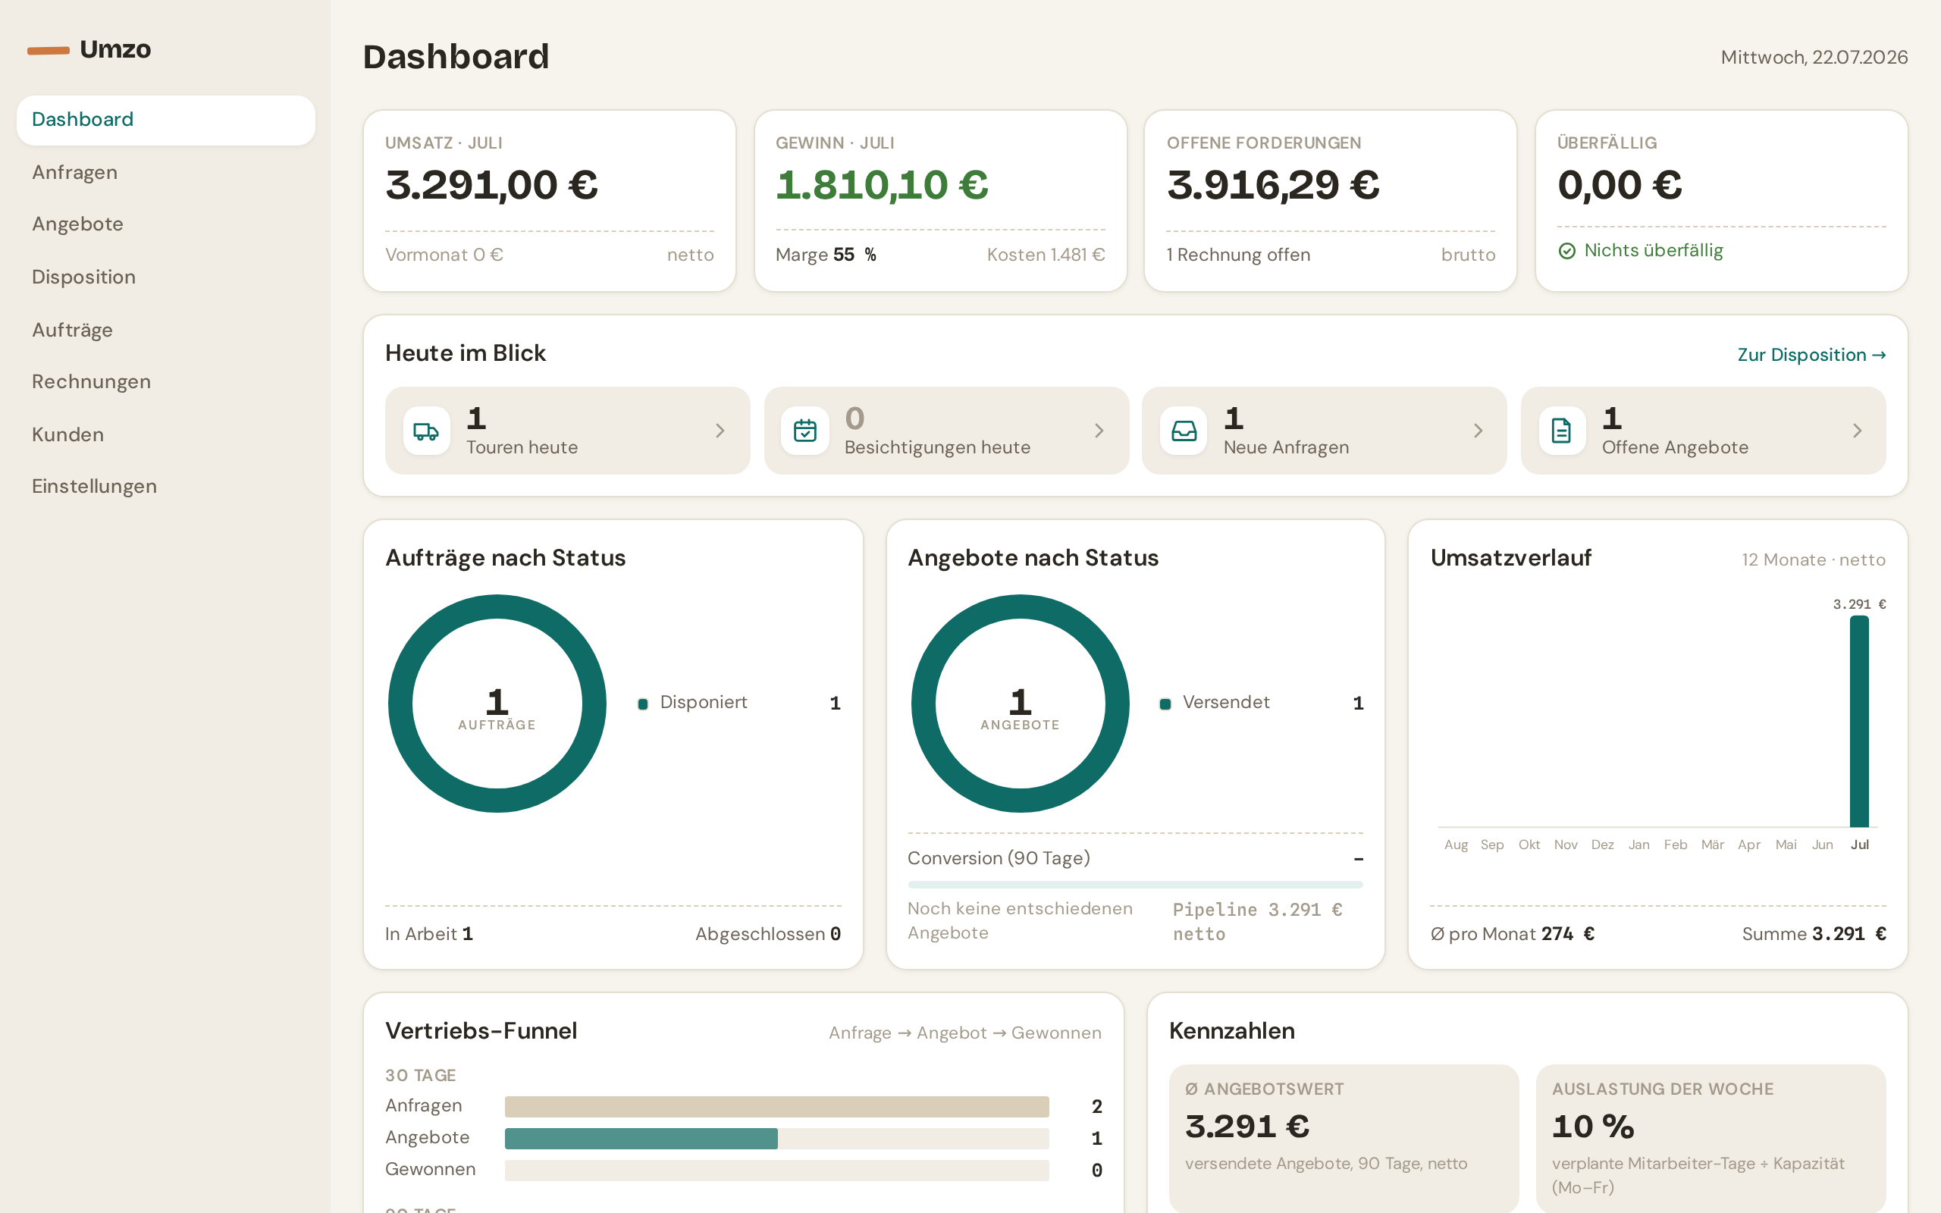1941x1213 pixels.
Task: Click the inbox icon for Neue Anfragen
Action: pyautogui.click(x=1184, y=431)
